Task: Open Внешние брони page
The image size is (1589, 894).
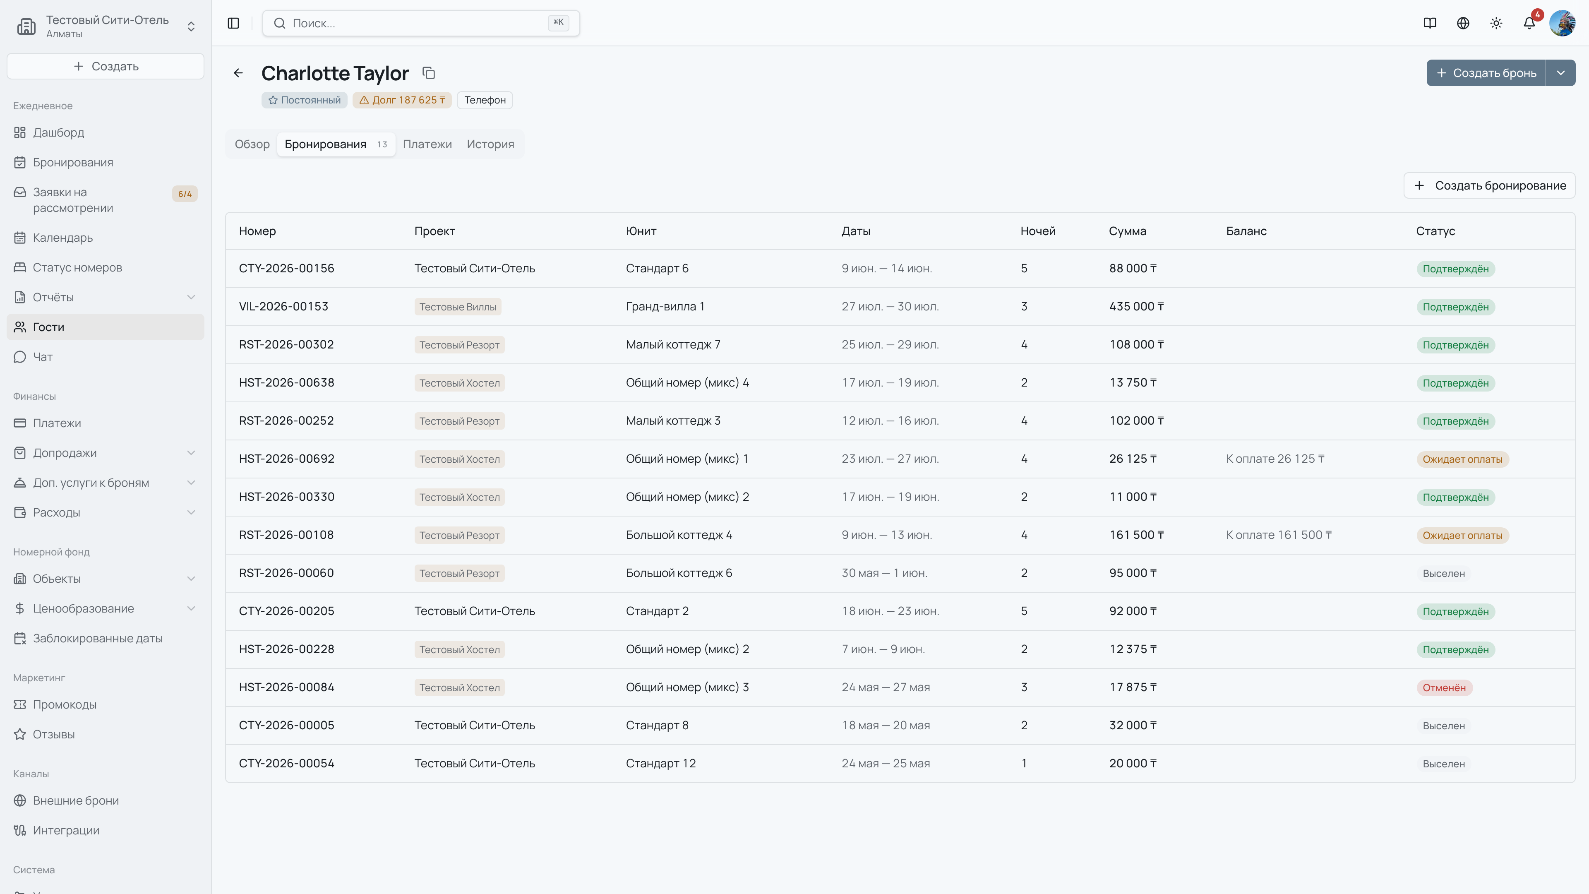Action: [x=106, y=801]
